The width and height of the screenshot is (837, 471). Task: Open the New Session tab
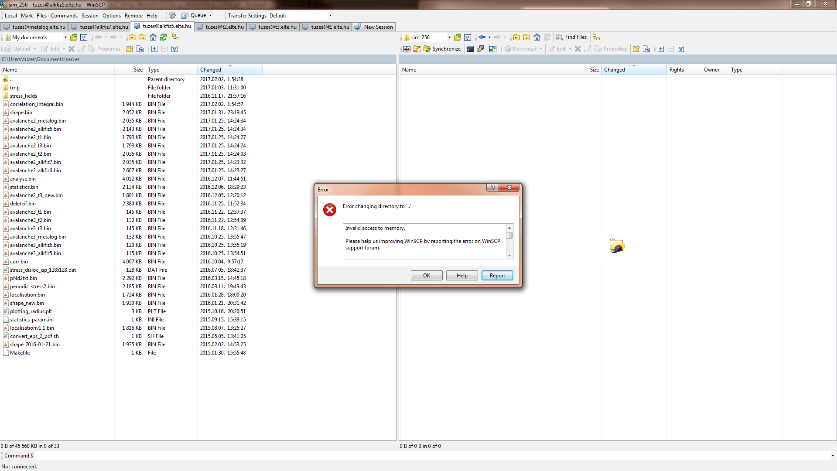coord(374,27)
